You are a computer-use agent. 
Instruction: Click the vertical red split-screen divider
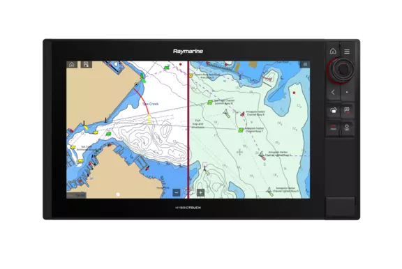pyautogui.click(x=188, y=130)
